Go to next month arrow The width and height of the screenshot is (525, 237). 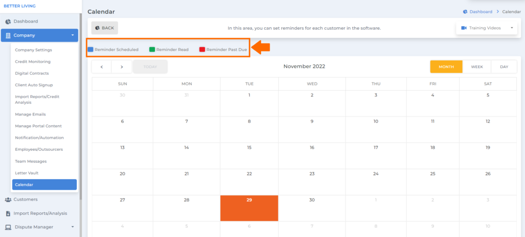tap(122, 67)
